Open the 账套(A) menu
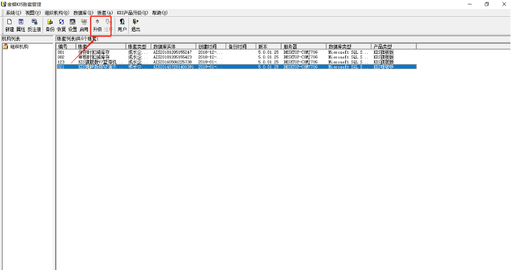Image resolution: width=512 pixels, height=270 pixels. pos(105,13)
